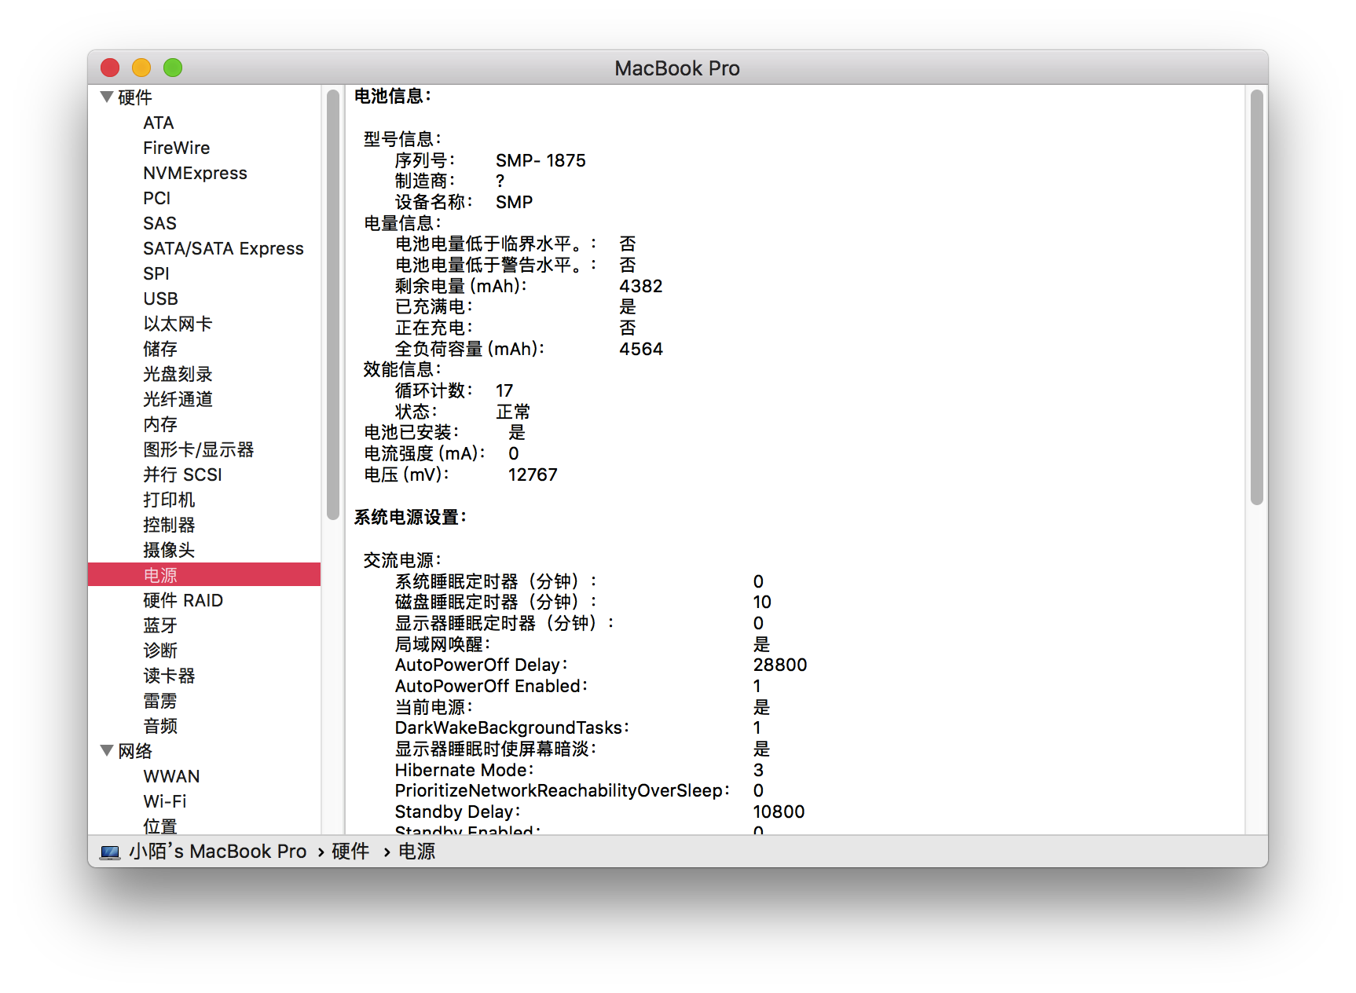Click 硬件 in the bottom path bar
This screenshot has width=1356, height=993.
pos(350,852)
